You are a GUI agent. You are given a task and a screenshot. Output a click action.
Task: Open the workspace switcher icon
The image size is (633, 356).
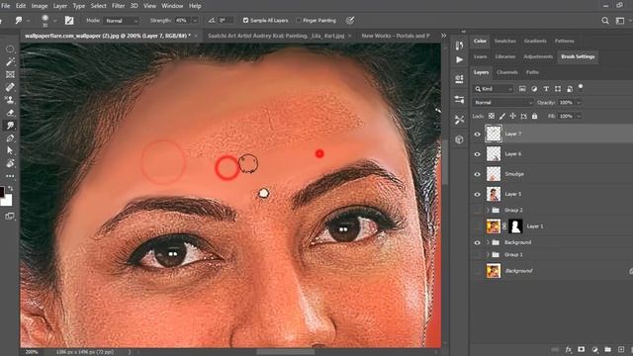(620, 21)
